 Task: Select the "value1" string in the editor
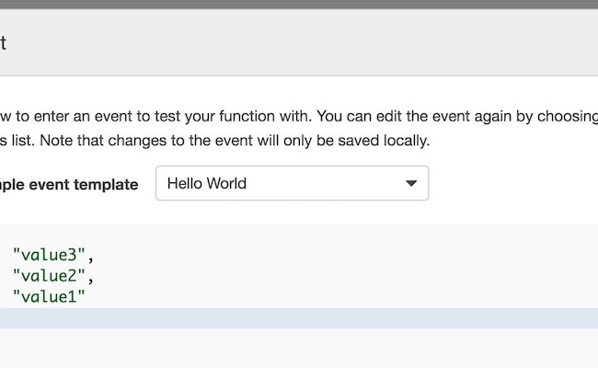[x=49, y=296]
